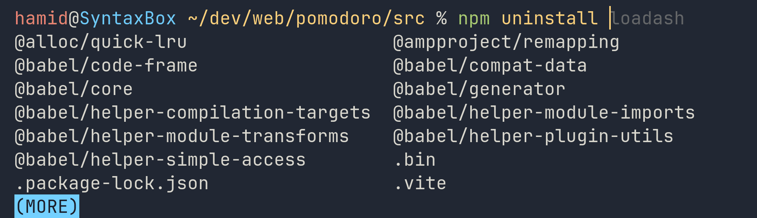The width and height of the screenshot is (757, 218).
Task: Click the word uninstall in the command
Action: click(x=549, y=18)
